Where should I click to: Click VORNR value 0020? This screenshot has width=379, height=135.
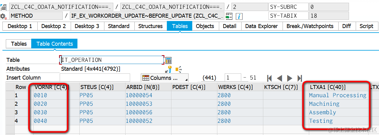(41, 104)
